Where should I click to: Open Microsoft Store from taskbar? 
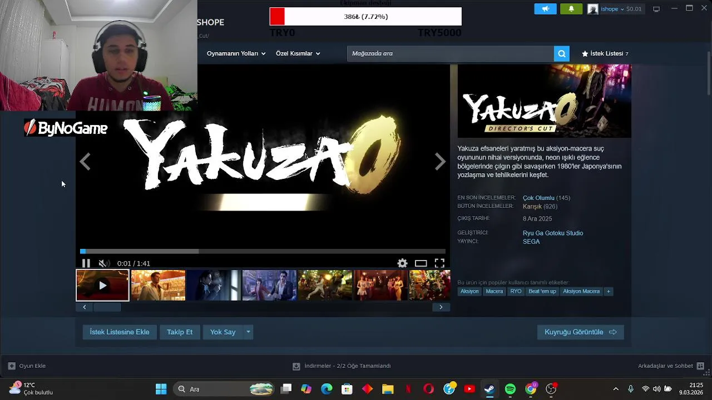pos(347,389)
